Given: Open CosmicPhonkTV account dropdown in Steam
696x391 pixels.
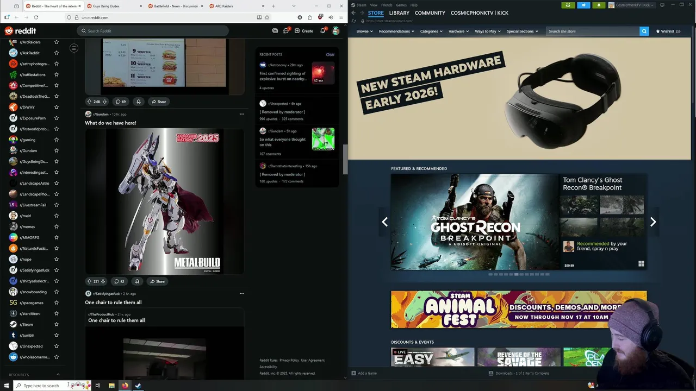Looking at the screenshot, I should [631, 5].
